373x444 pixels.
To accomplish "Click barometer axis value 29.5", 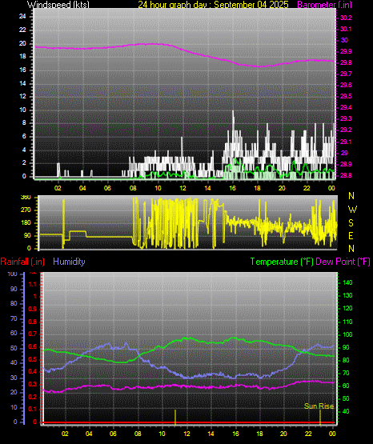I will point(346,96).
